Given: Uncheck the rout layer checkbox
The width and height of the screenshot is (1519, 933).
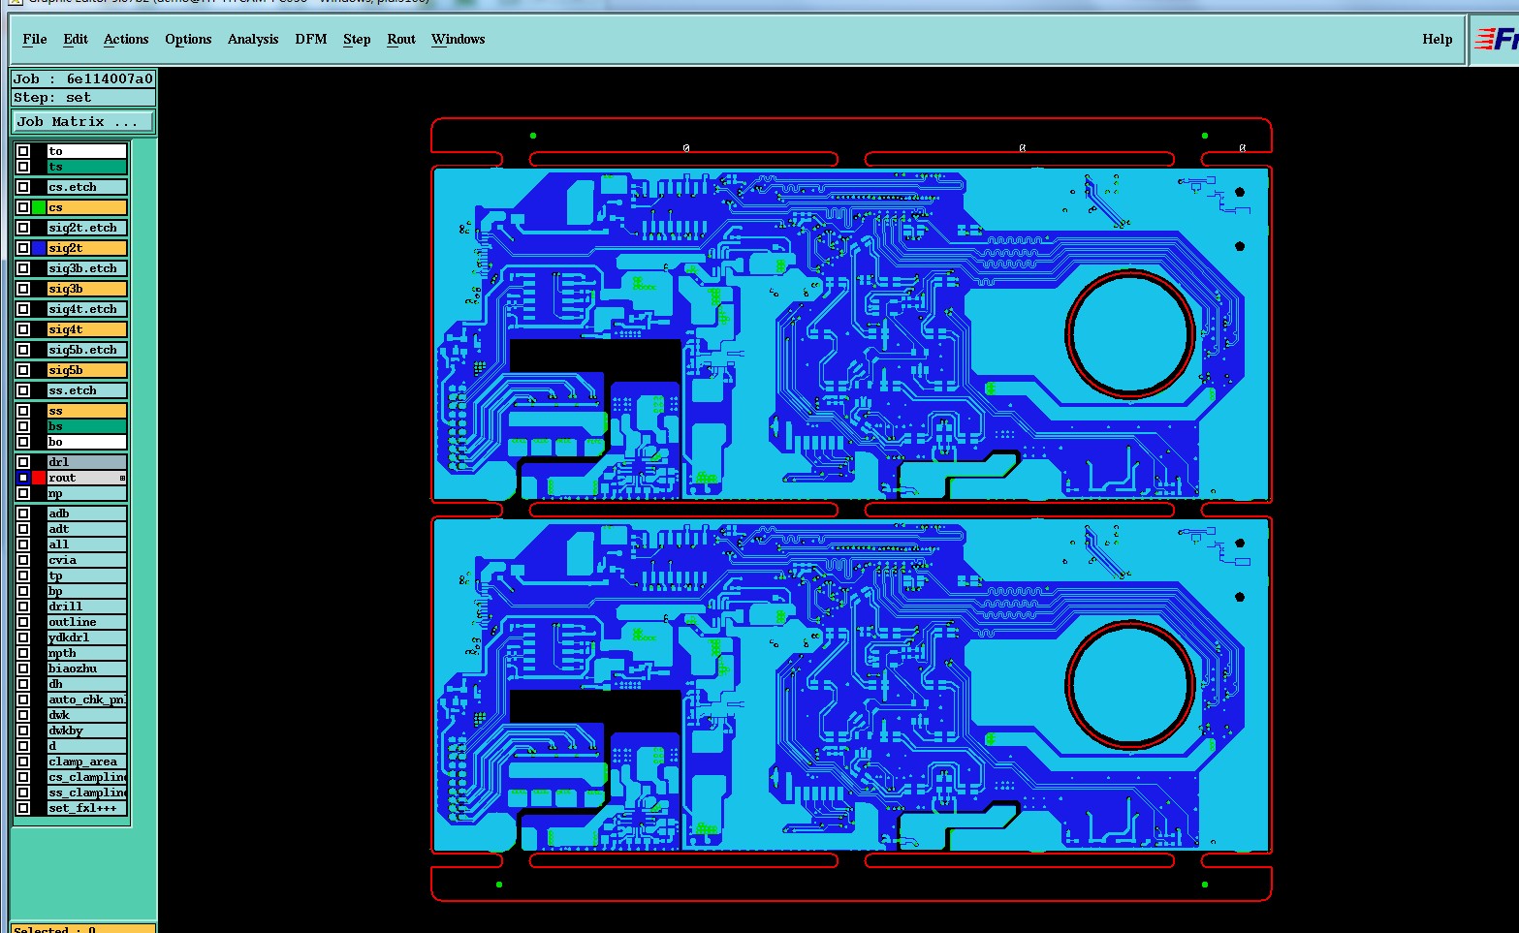Looking at the screenshot, I should tap(23, 478).
